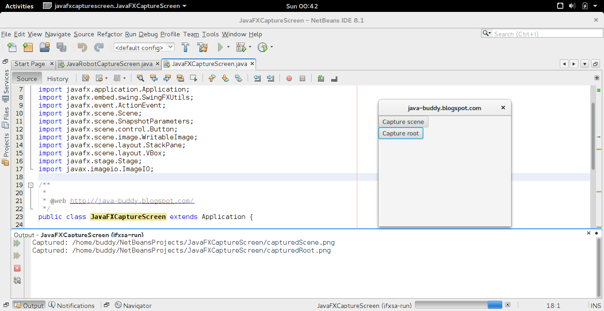Toggle rectangular selection icon
The image size is (604, 311).
coord(193,78)
